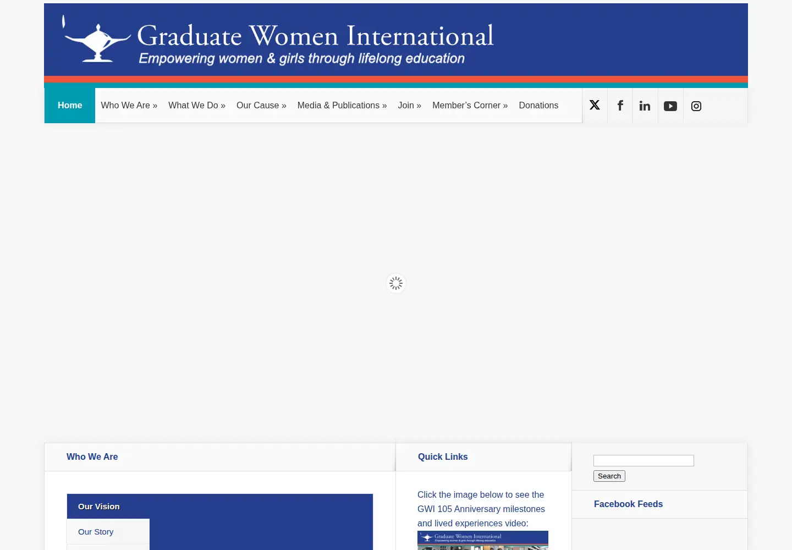Open the Facebook social icon
792x550 pixels.
pos(620,106)
